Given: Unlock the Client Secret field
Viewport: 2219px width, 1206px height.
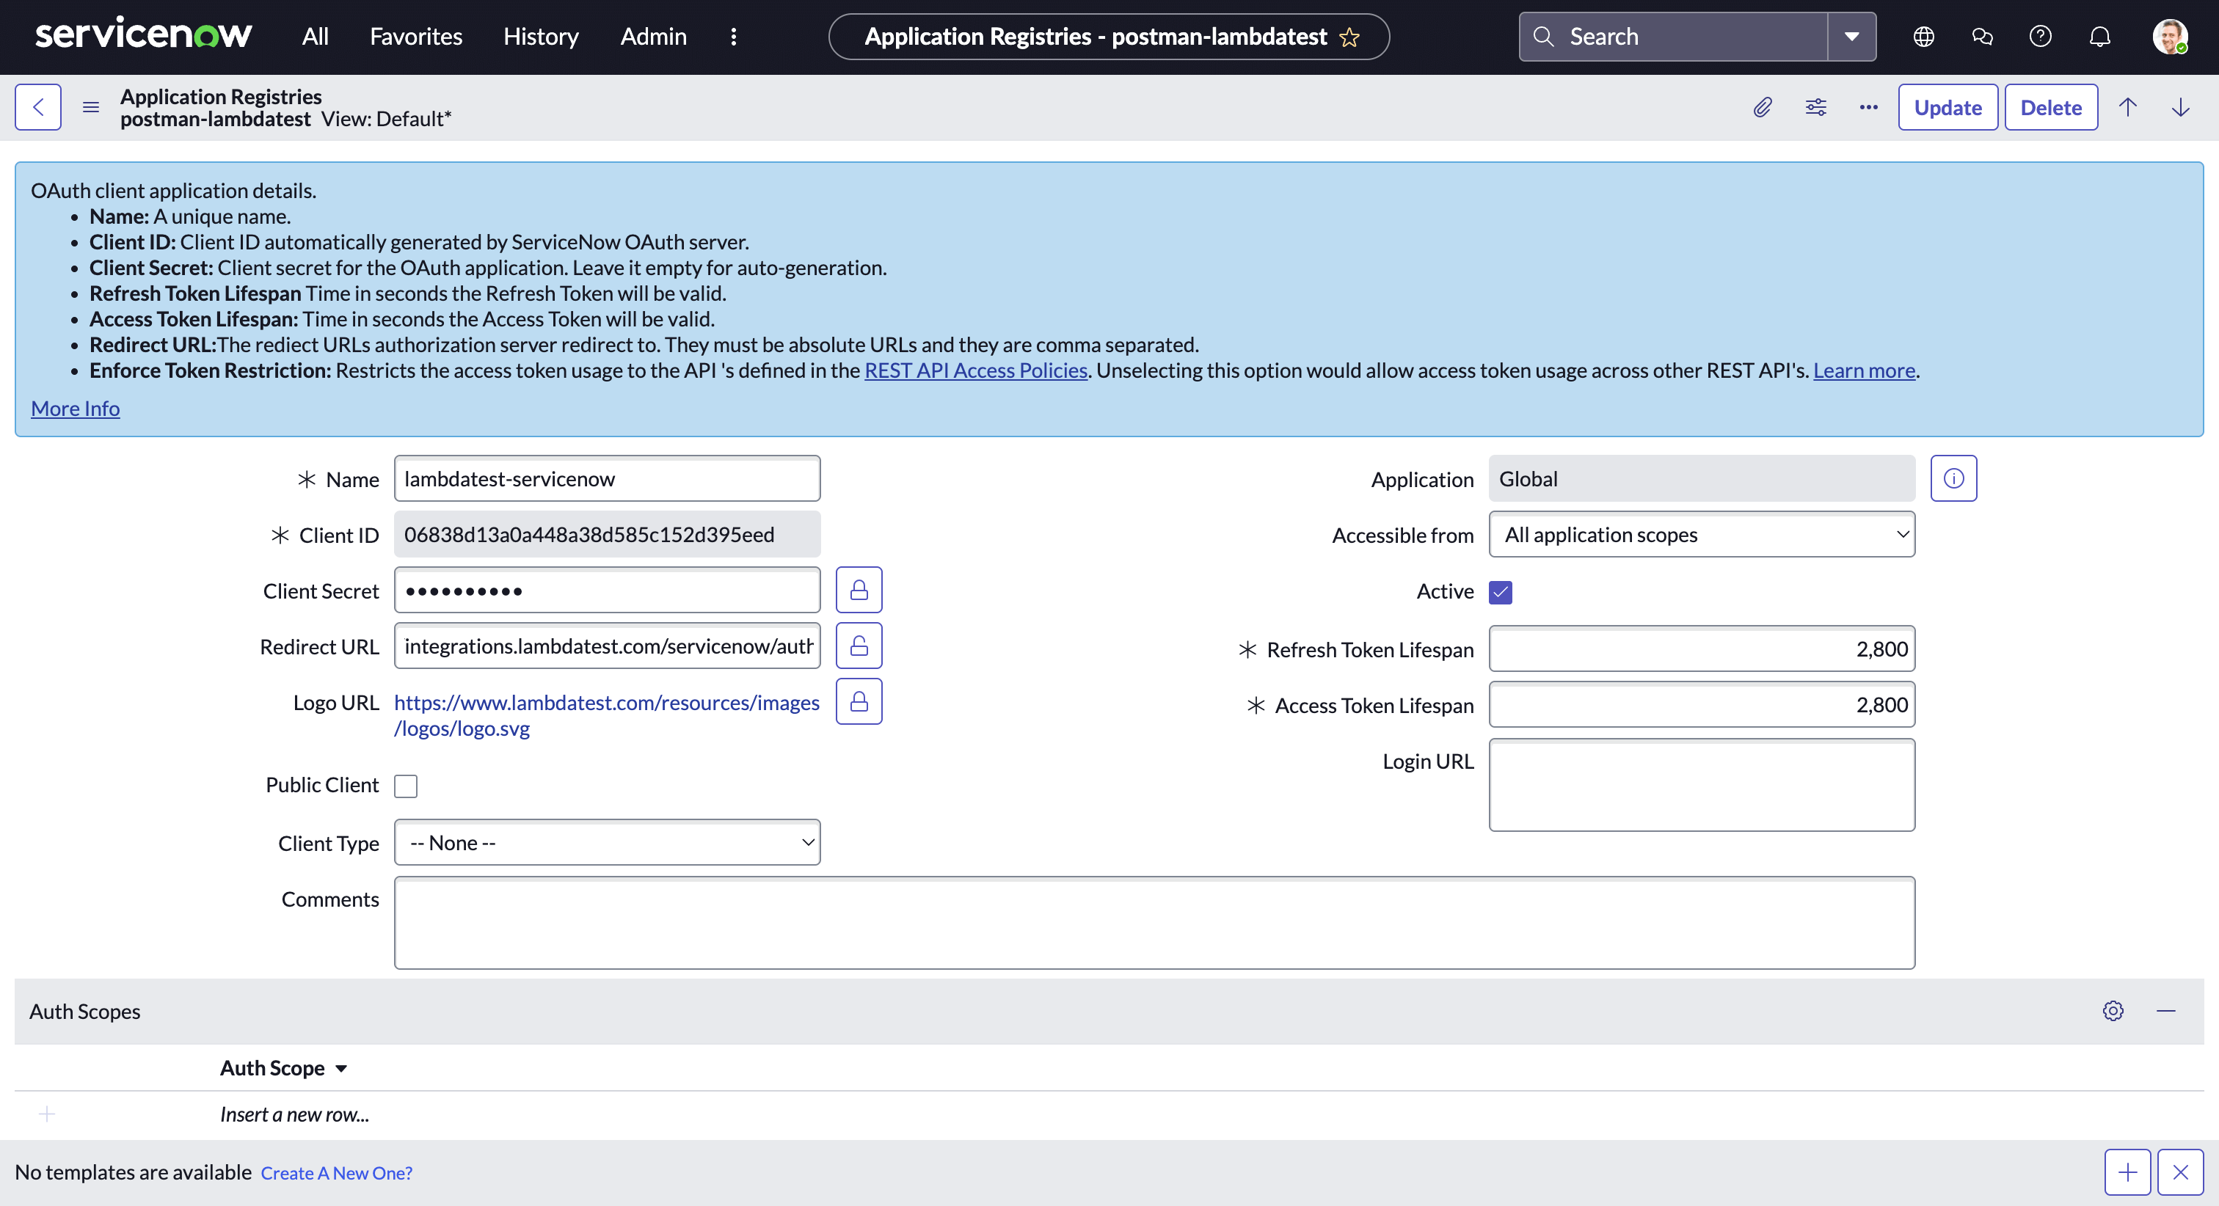Looking at the screenshot, I should point(859,590).
